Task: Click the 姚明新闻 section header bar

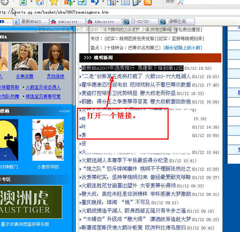Action: coord(150,58)
